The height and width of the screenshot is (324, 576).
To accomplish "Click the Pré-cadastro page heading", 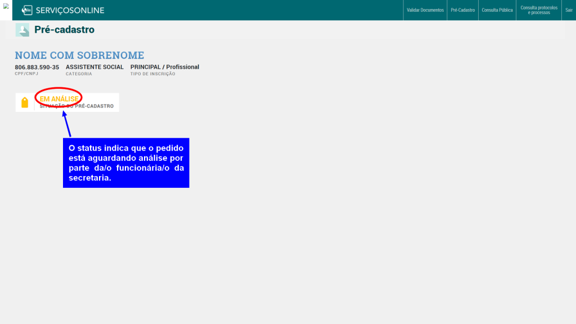I will (64, 30).
